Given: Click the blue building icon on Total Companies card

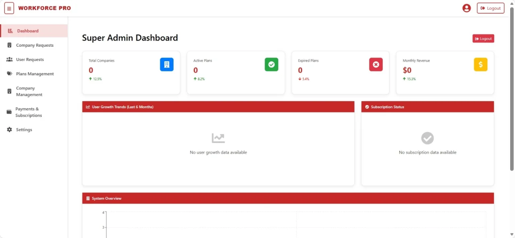Looking at the screenshot, I should tap(167, 64).
